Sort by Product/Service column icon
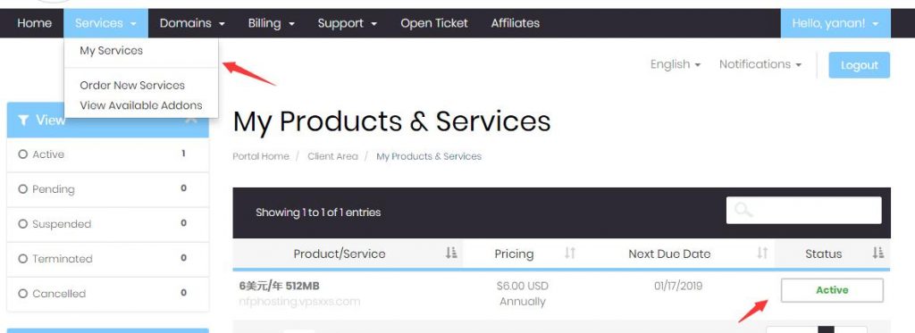Screen dimensions: 915x333 450,254
